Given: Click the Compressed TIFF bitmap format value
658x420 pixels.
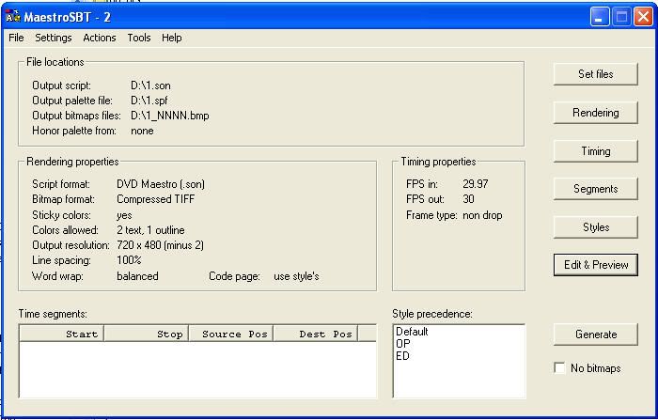Looking at the screenshot, I should 156,199.
